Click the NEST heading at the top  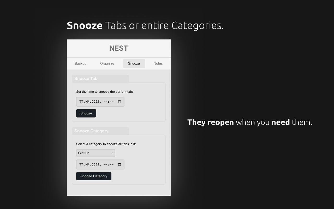pyautogui.click(x=119, y=48)
